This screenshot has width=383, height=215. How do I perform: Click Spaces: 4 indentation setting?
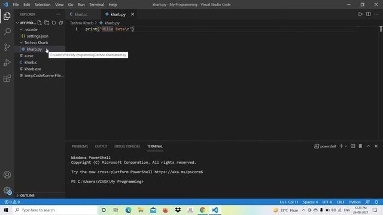310,202
